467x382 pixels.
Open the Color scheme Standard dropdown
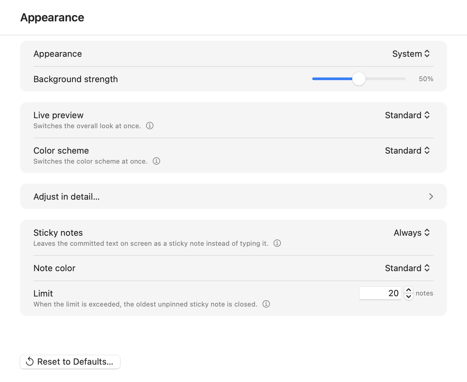tap(407, 151)
